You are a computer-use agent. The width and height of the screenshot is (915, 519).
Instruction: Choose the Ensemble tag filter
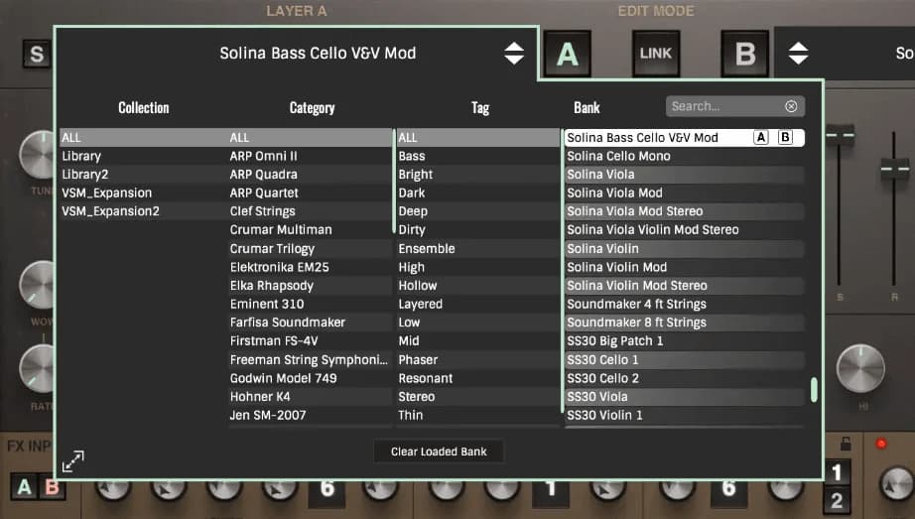pyautogui.click(x=427, y=248)
